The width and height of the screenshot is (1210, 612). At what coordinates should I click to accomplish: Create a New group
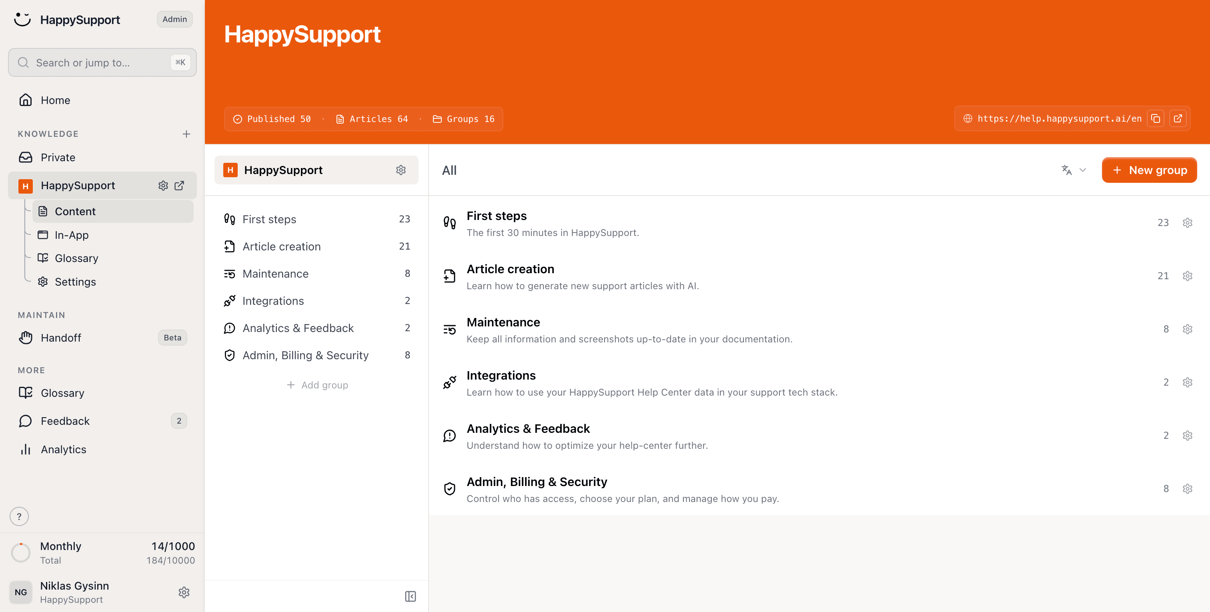tap(1149, 170)
